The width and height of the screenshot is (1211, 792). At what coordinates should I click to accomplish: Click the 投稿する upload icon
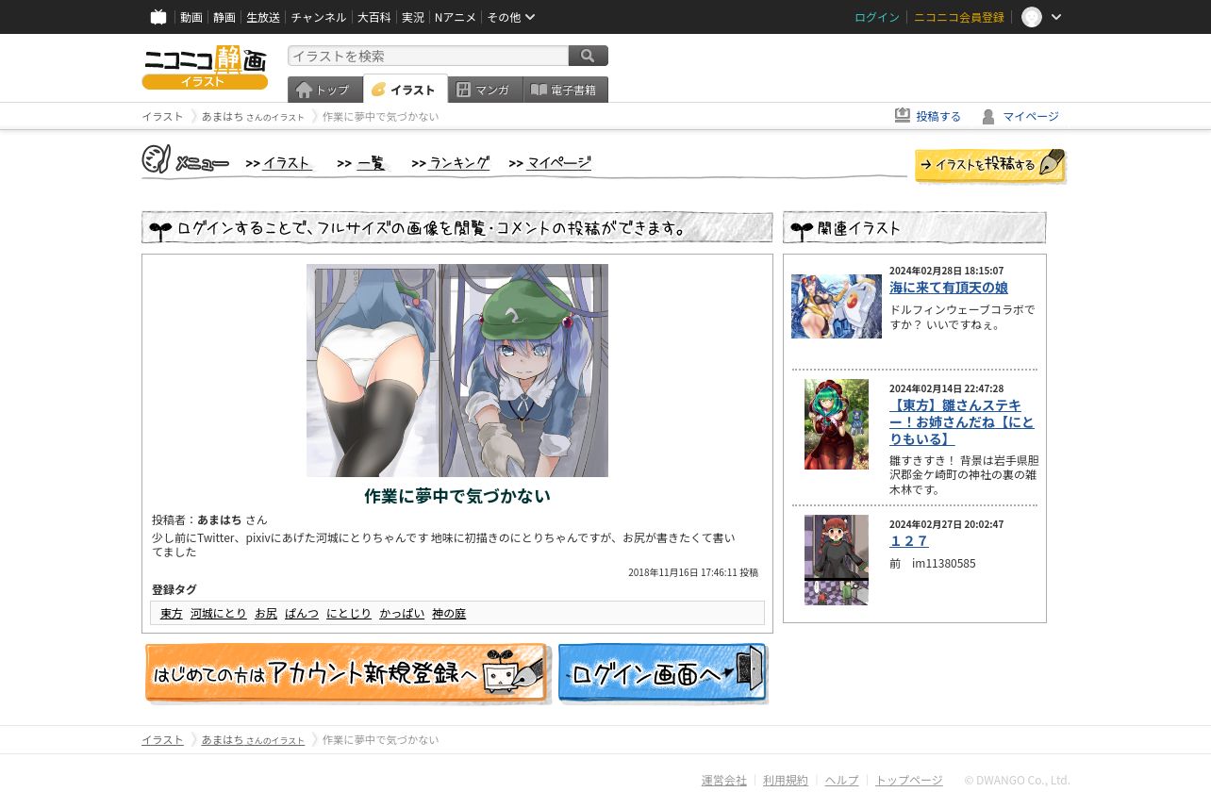[903, 115]
